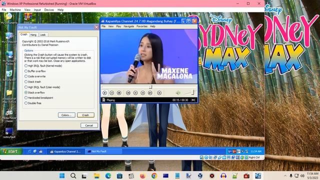Select the Code overwrite option
This screenshot has height=180, width=320.
(35, 76)
